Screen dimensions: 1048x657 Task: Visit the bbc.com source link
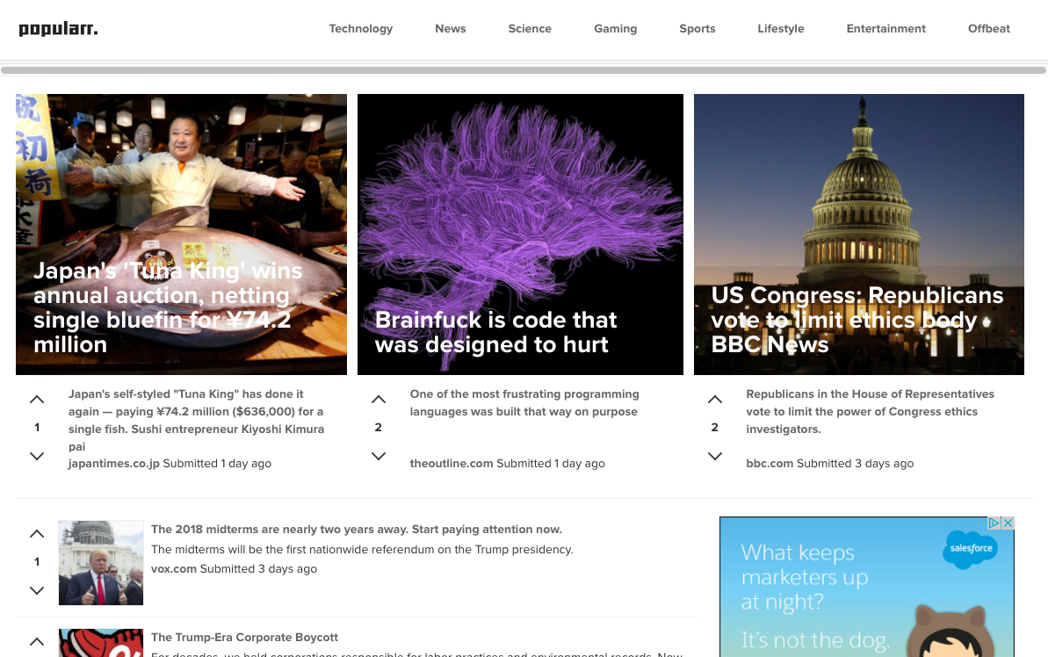coord(770,463)
